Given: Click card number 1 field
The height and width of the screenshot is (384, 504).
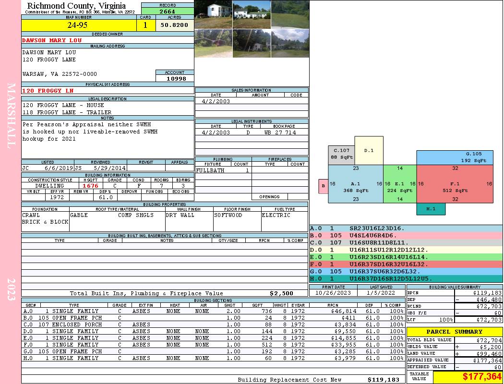Looking at the screenshot, I should 145,25.
